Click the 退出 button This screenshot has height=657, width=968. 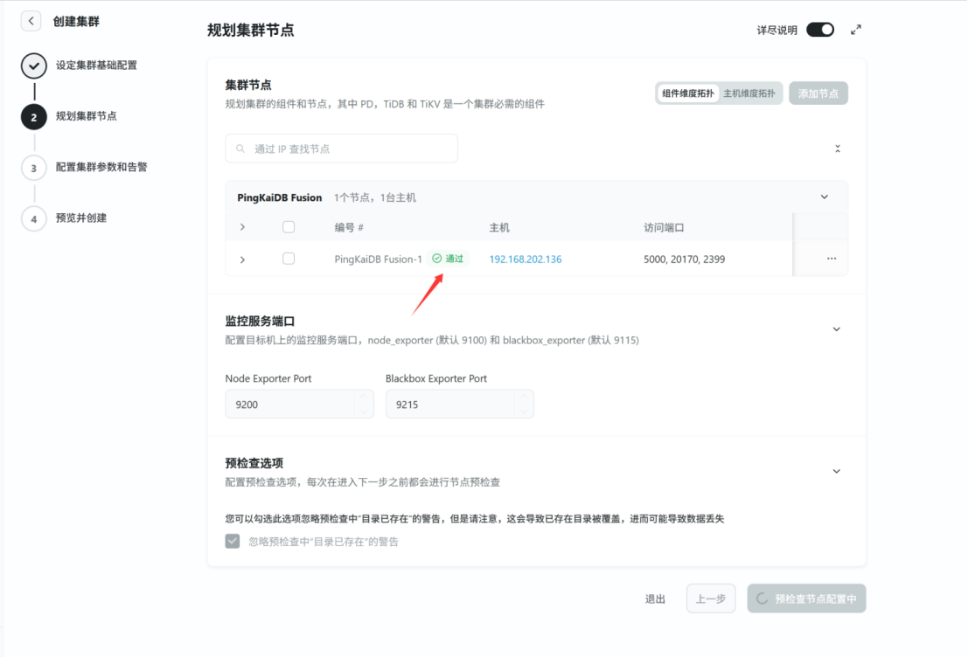(x=655, y=598)
